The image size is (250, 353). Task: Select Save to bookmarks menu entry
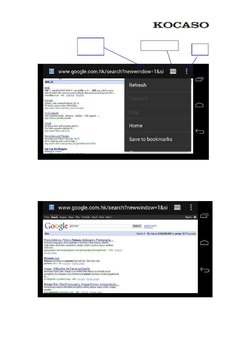click(158, 139)
